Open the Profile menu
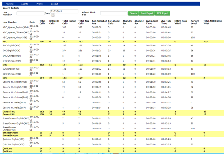This screenshot has width=224, height=154. 40,4
